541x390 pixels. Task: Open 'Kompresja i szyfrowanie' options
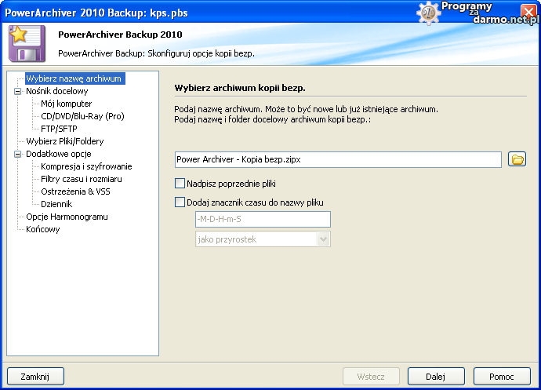(x=86, y=166)
